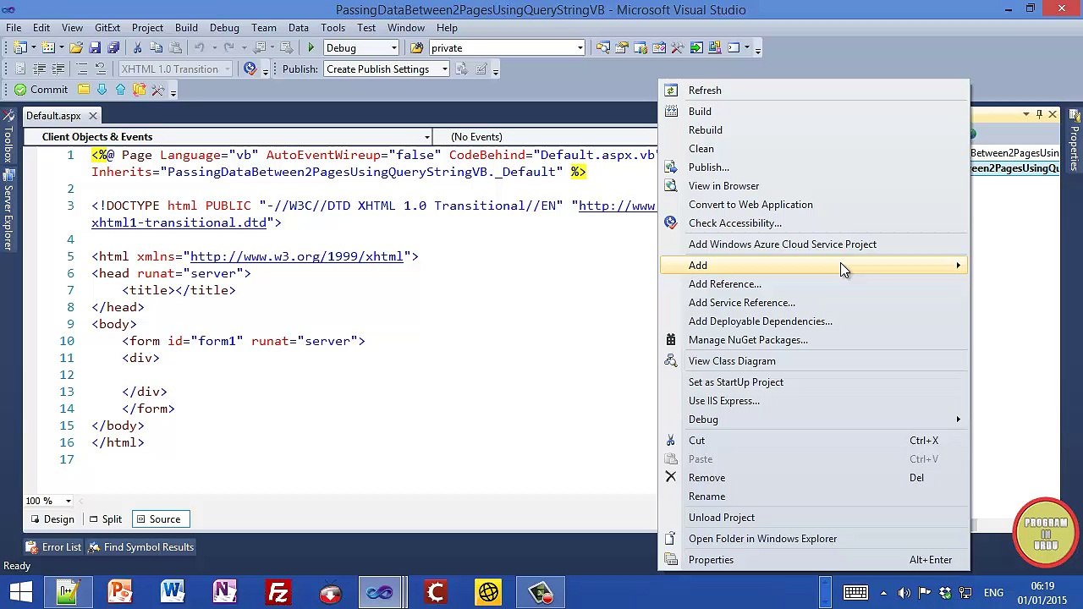Open the w3.org xhtml namespace link
This screenshot has height=609, width=1083.
pos(296,256)
